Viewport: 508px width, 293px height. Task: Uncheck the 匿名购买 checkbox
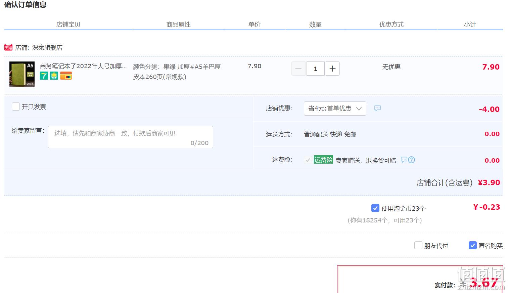(473, 245)
